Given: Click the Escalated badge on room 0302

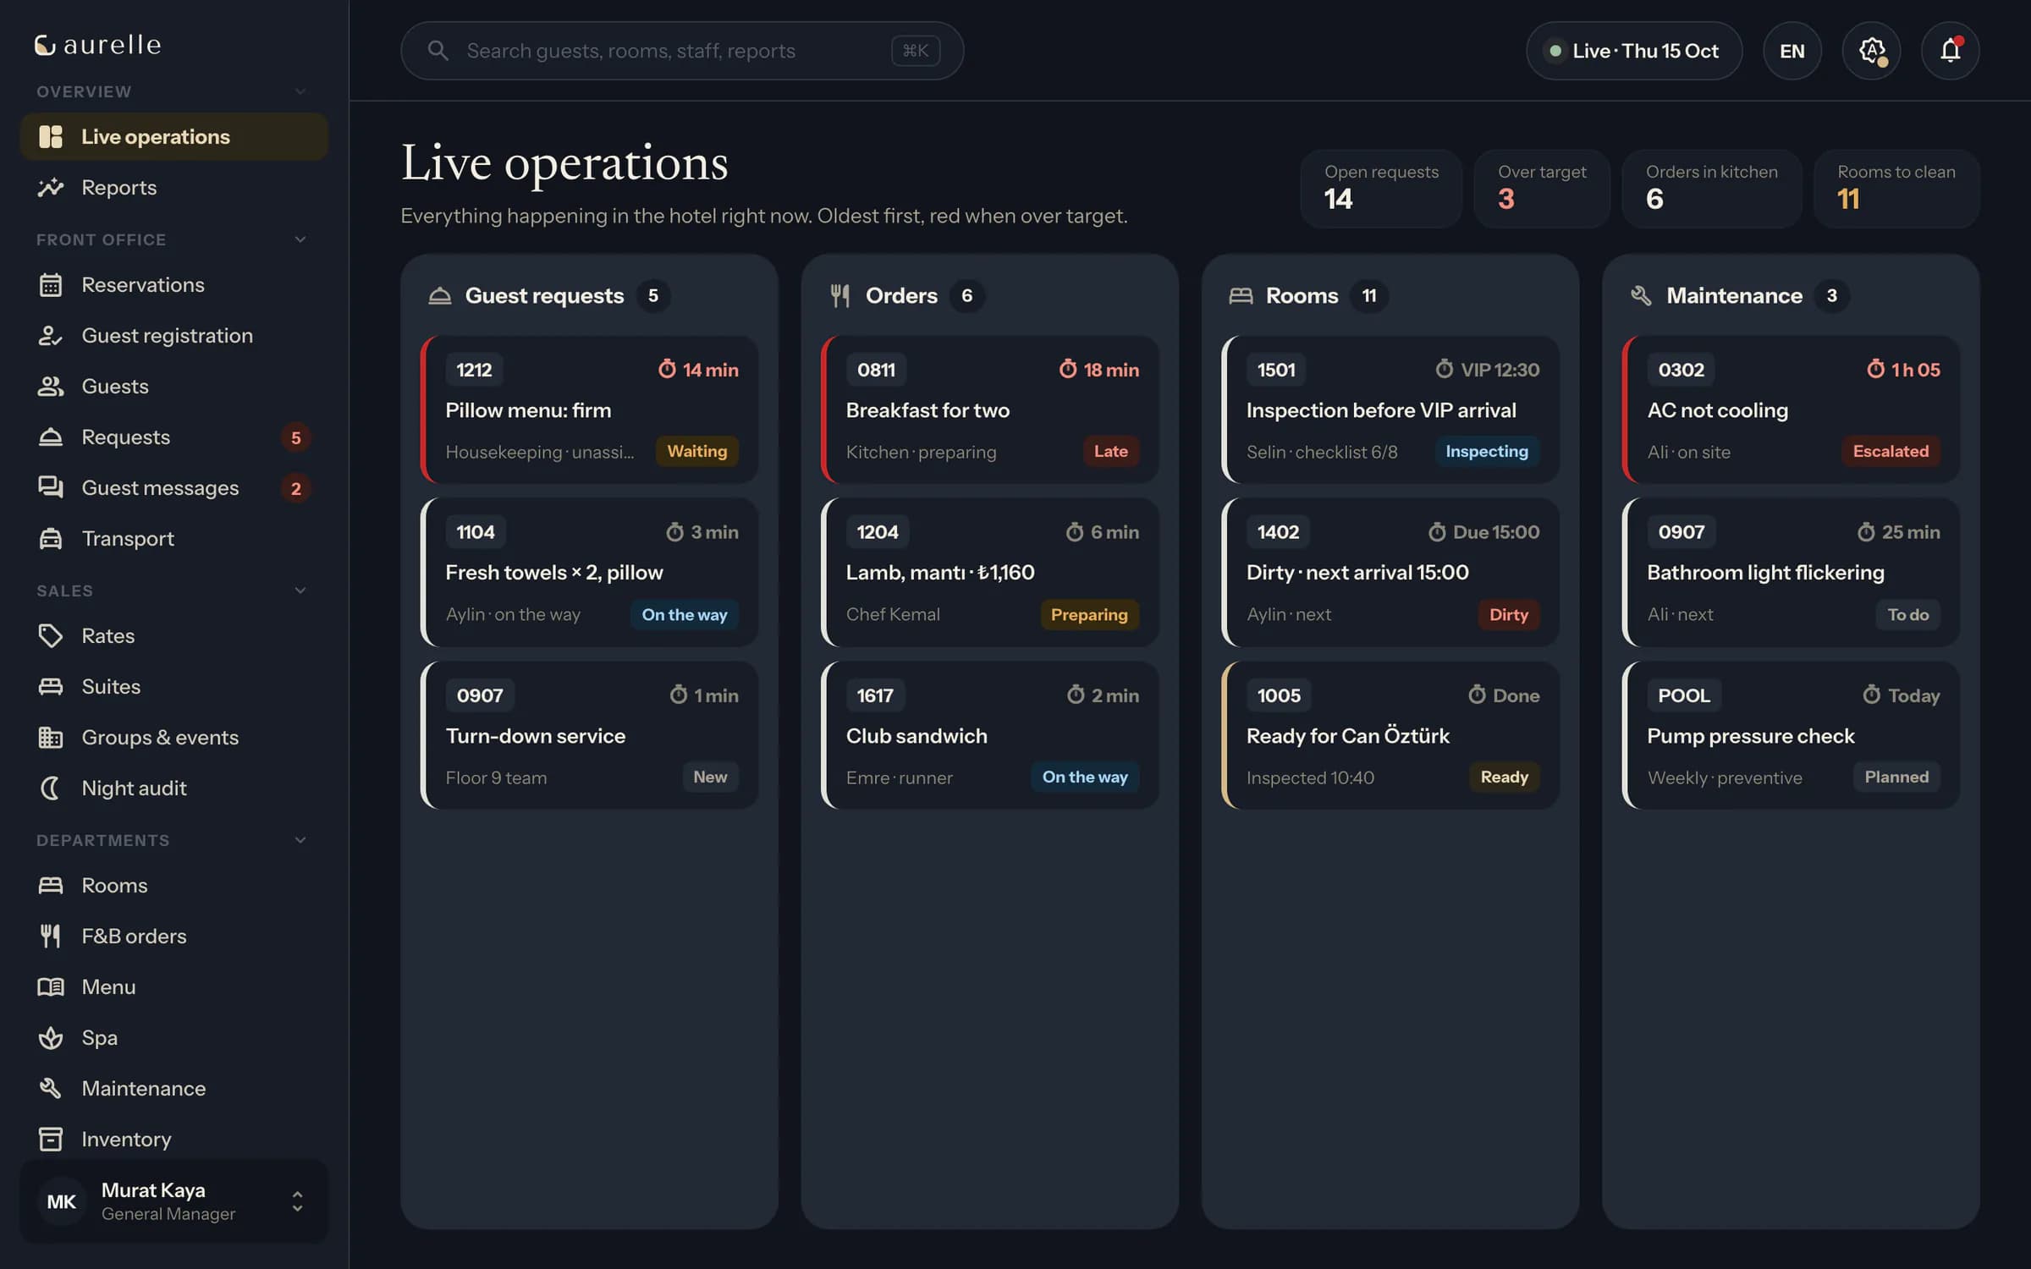Looking at the screenshot, I should click(x=1891, y=452).
